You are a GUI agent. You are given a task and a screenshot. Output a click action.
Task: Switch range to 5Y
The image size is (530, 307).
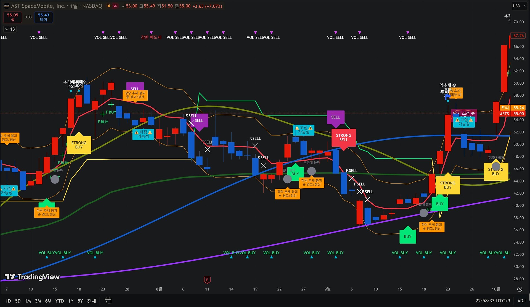click(x=80, y=301)
